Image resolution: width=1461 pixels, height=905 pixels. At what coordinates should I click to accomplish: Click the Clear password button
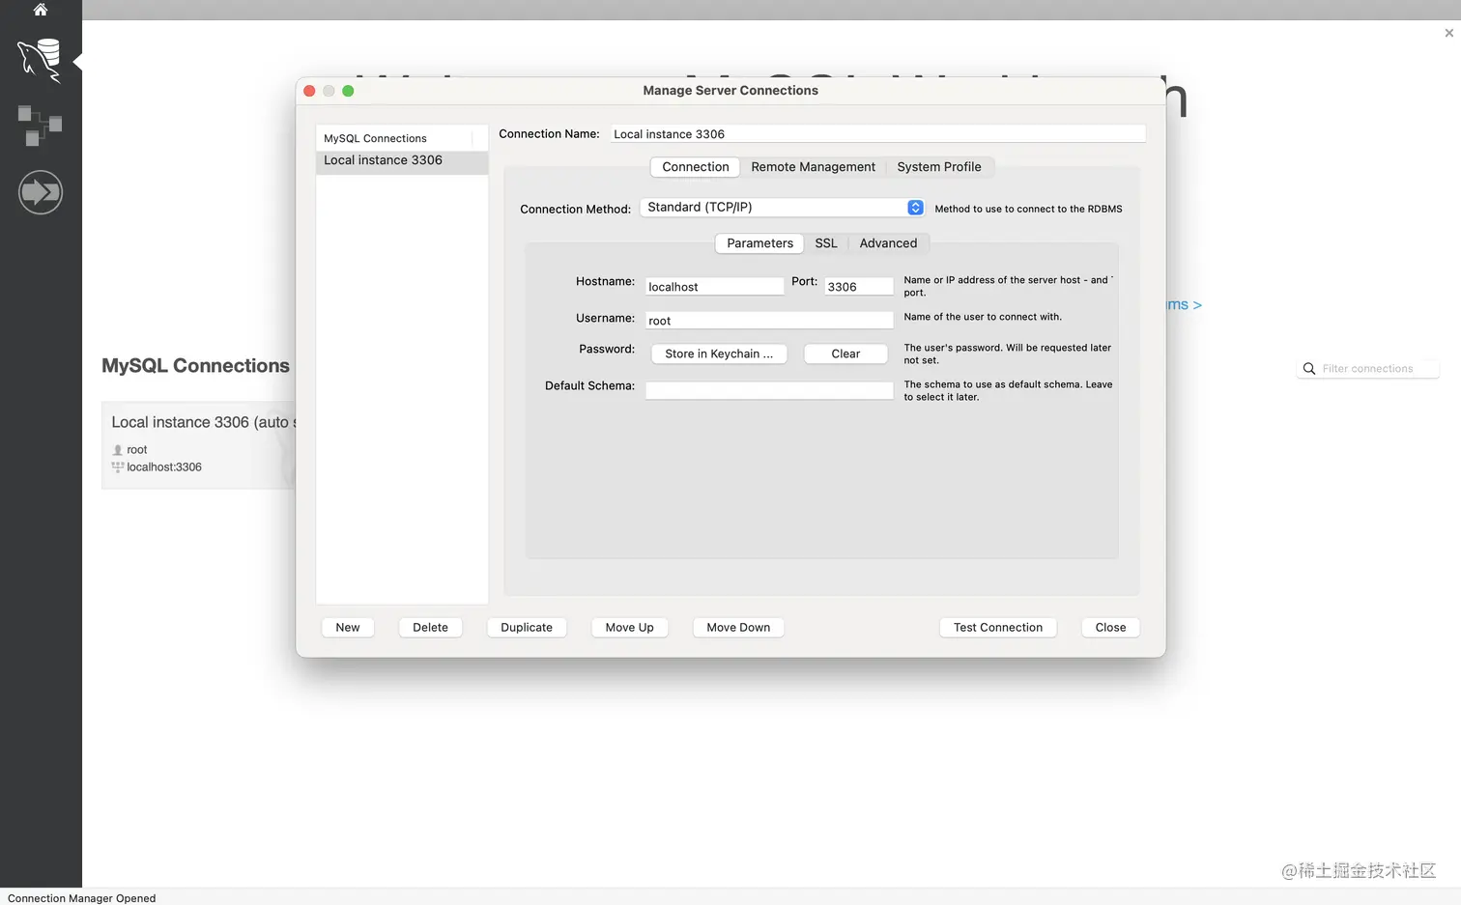845,354
